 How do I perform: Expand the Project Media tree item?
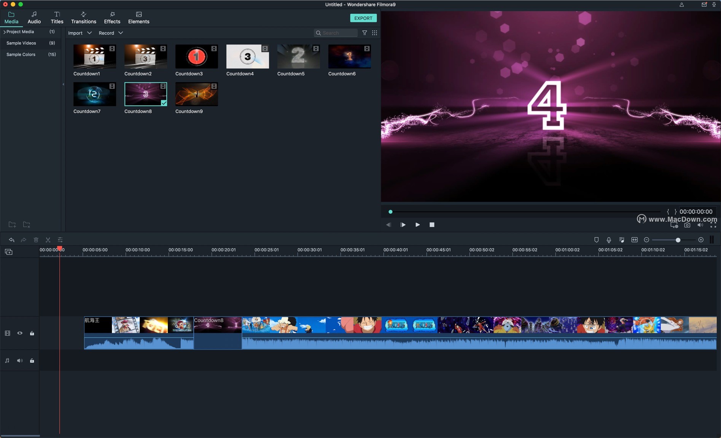(4, 32)
